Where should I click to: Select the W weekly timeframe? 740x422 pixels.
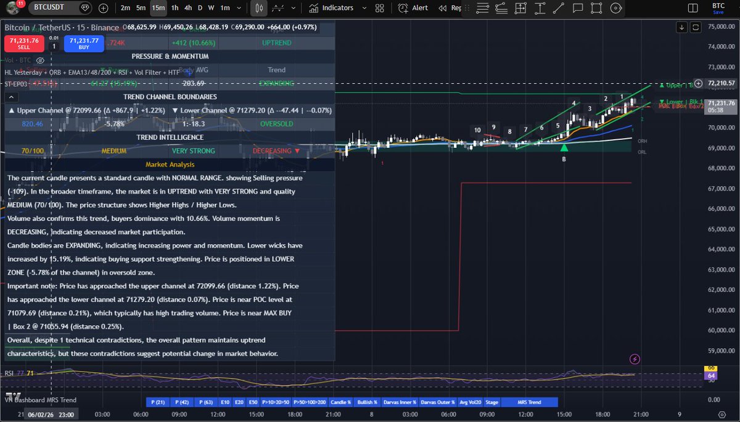pyautogui.click(x=212, y=8)
